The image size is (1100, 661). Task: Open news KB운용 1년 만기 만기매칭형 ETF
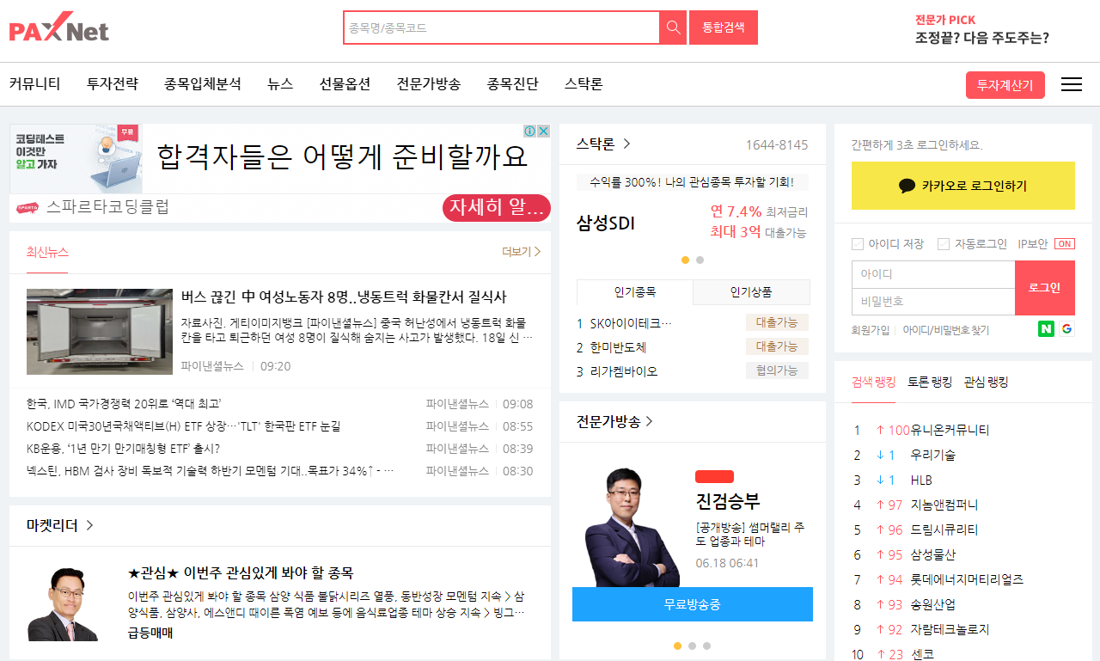tap(123, 449)
